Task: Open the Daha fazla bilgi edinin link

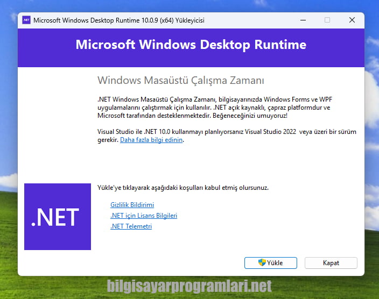Action: tap(151, 140)
